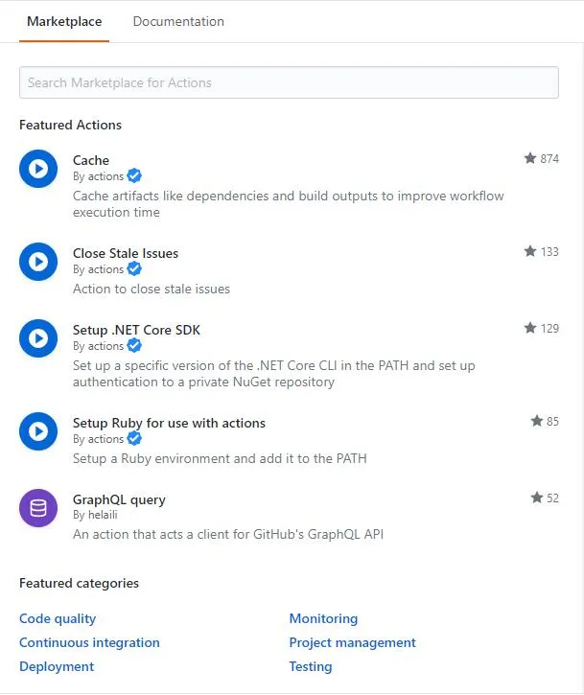Viewport: 584px width, 695px height.
Task: Click 'Action to close stale issues' description
Action: 152,289
